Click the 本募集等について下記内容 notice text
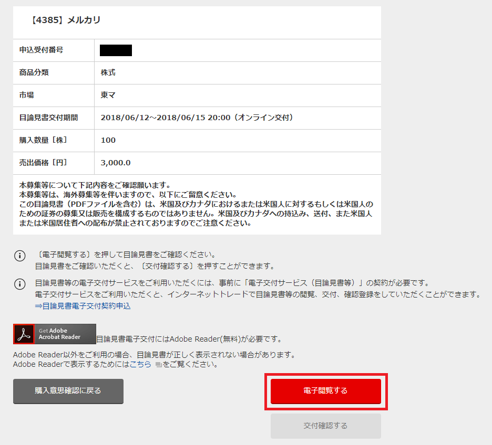This screenshot has height=445, width=492. click(x=197, y=204)
